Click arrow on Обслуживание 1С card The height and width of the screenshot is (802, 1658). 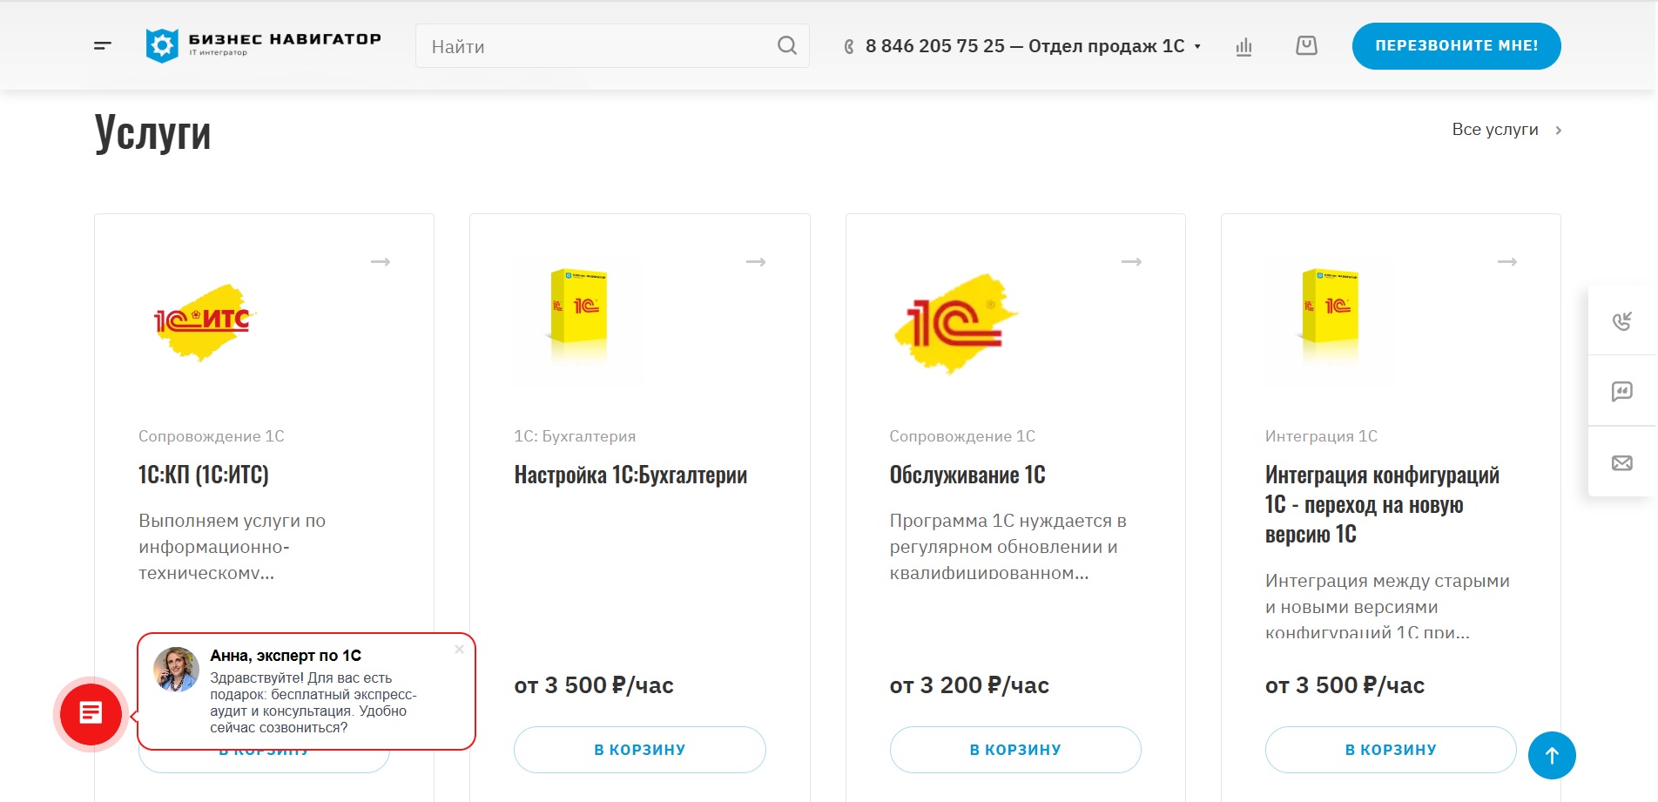1131,261
